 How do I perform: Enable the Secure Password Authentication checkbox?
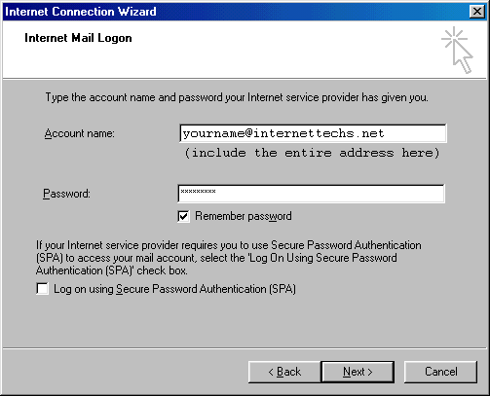(43, 289)
